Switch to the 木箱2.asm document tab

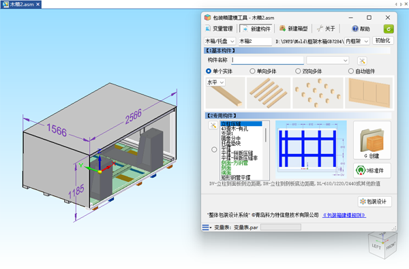point(21,4)
